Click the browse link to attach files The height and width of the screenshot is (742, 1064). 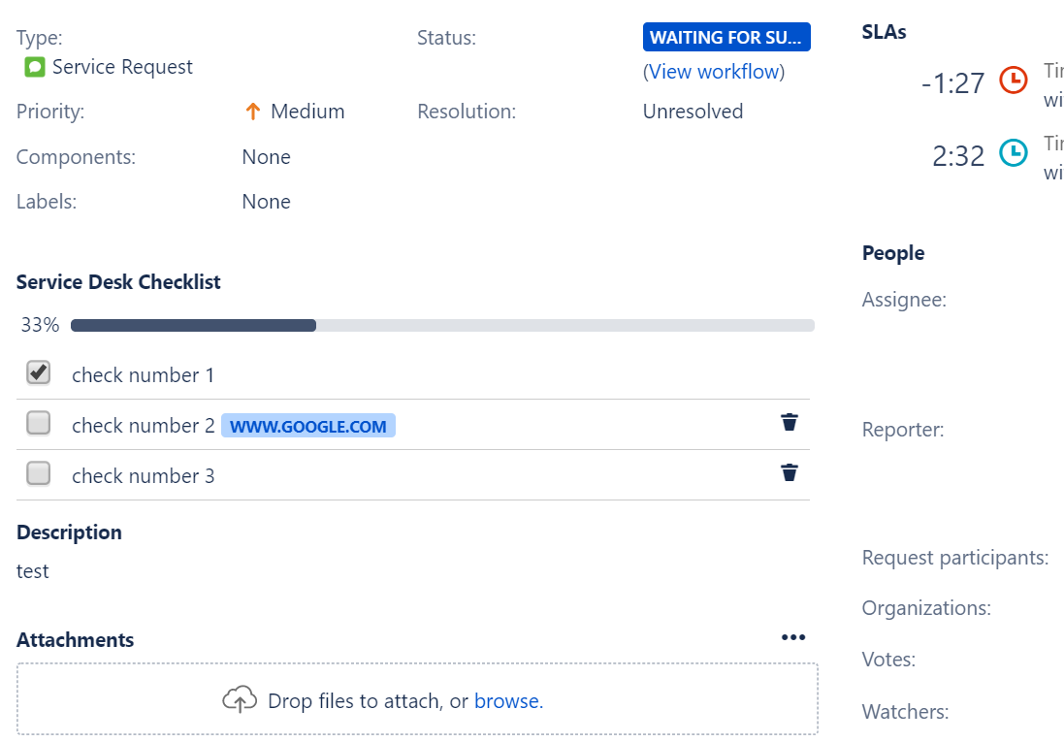click(509, 701)
